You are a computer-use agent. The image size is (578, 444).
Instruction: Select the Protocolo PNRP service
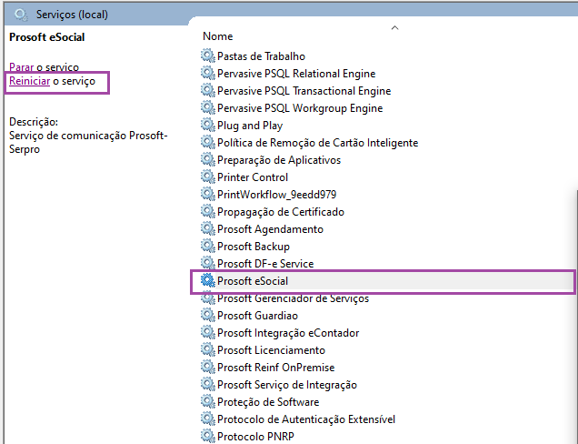[255, 436]
